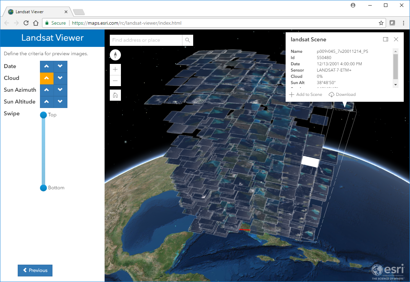
Task: Dock the landsat Scene popup
Action: 385,39
